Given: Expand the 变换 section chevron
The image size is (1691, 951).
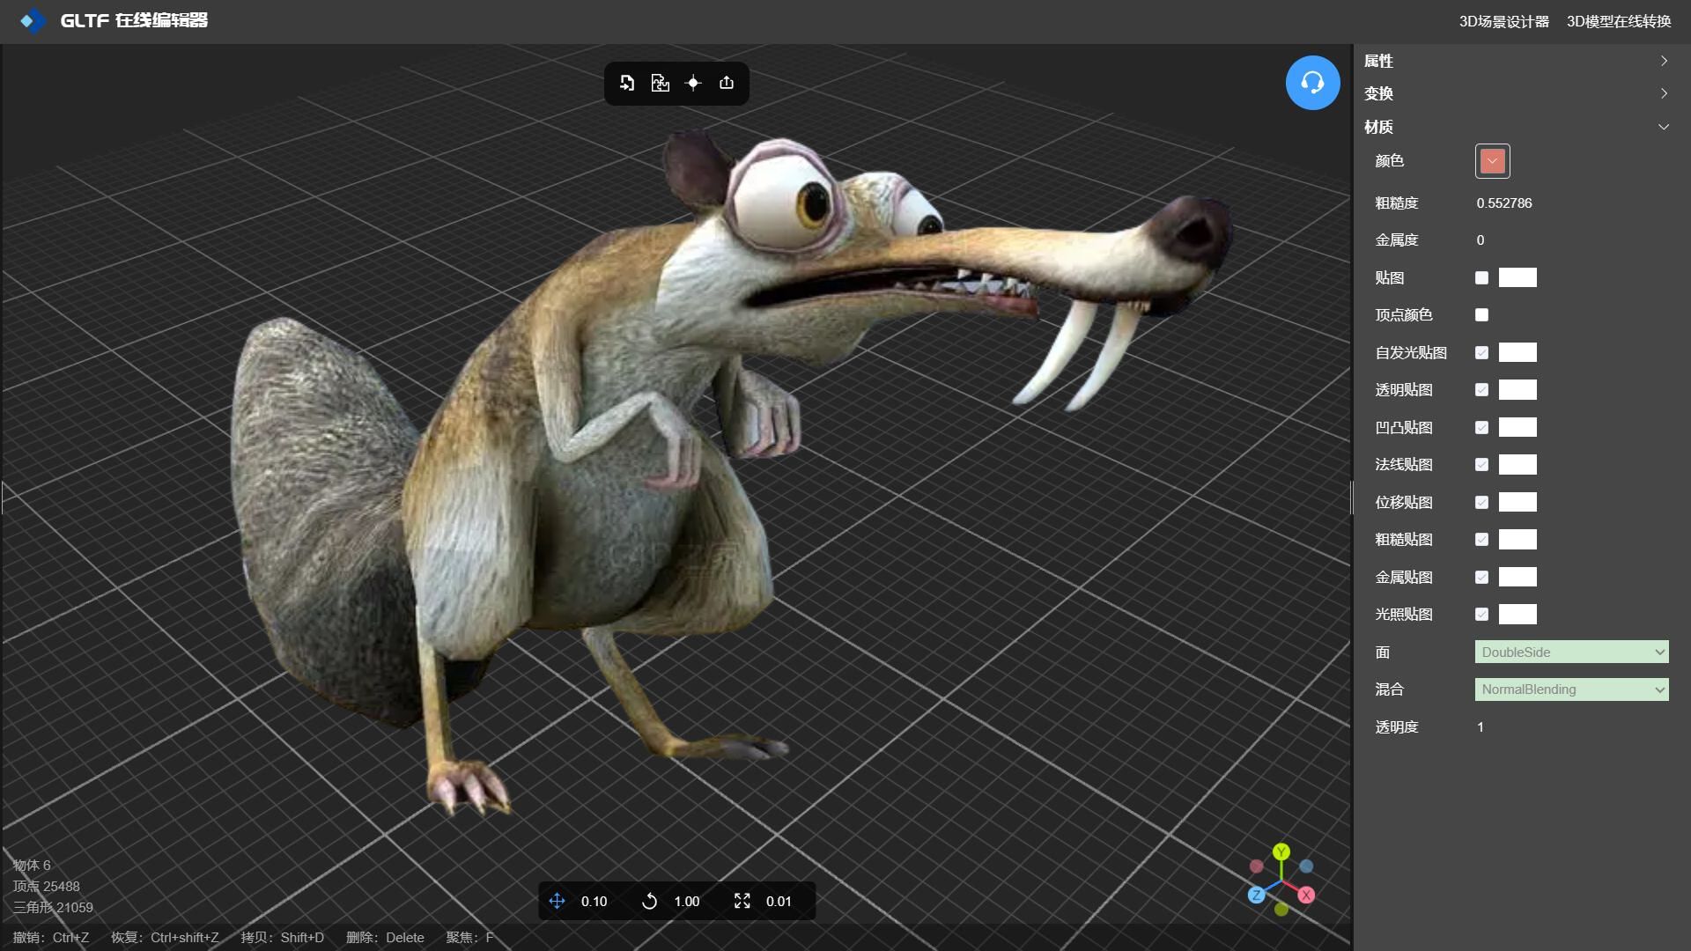Looking at the screenshot, I should 1664,93.
